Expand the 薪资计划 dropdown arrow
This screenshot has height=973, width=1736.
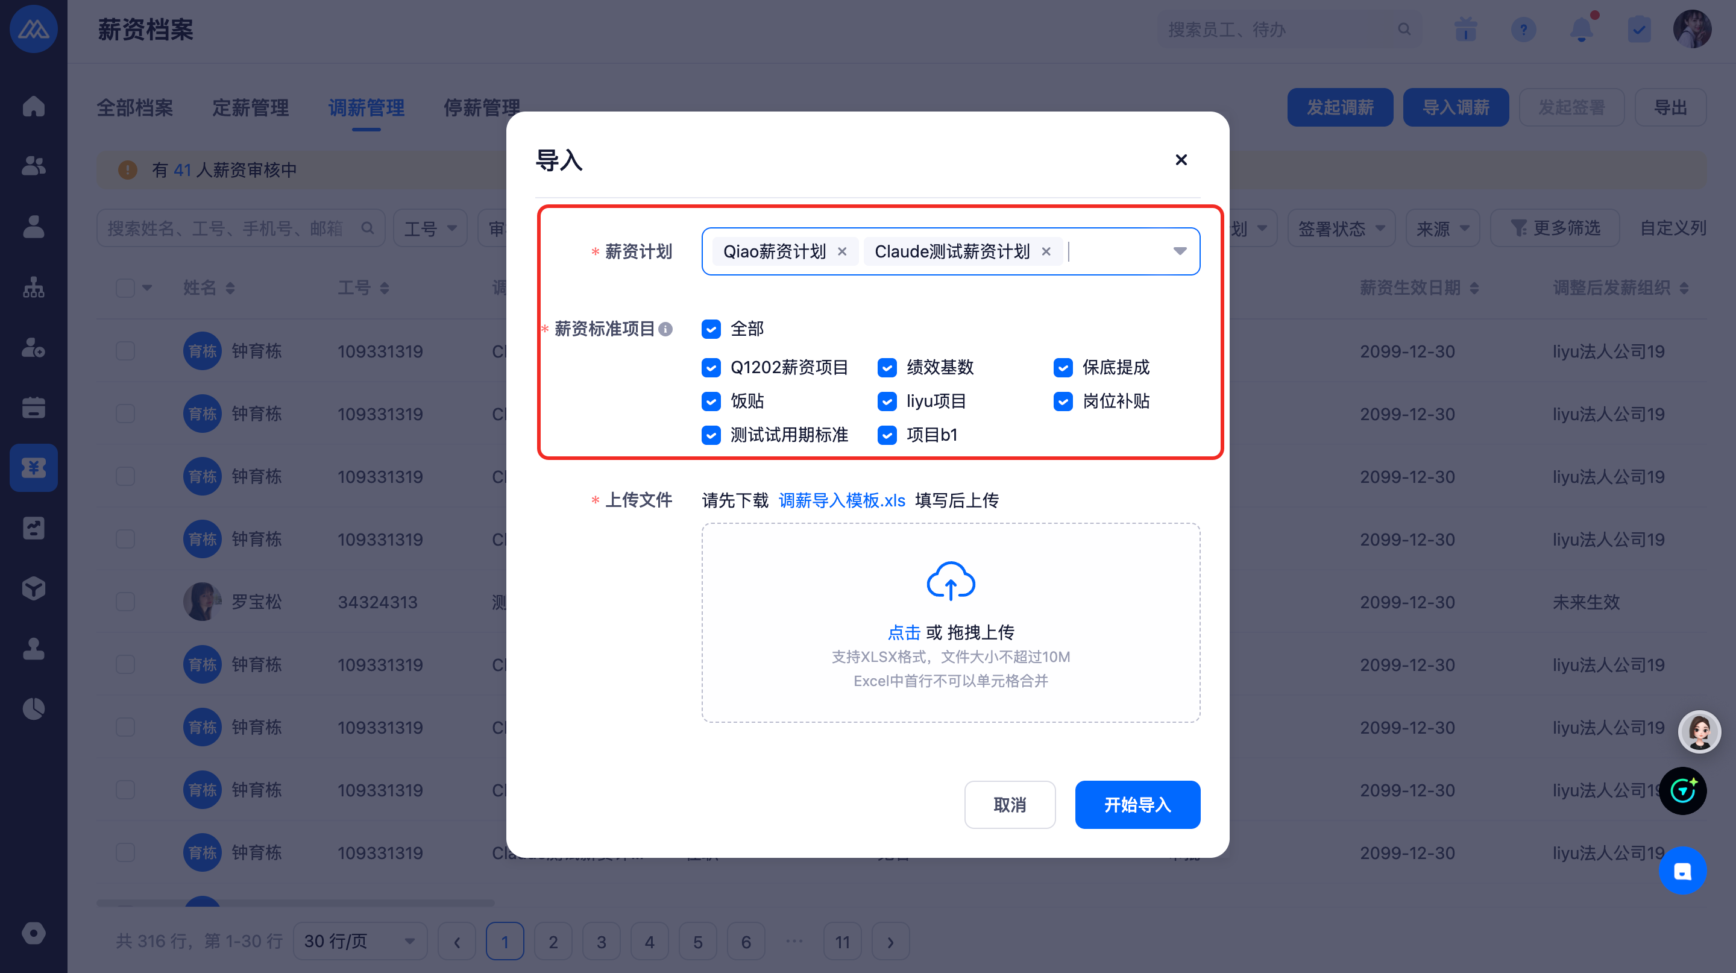pyautogui.click(x=1180, y=251)
